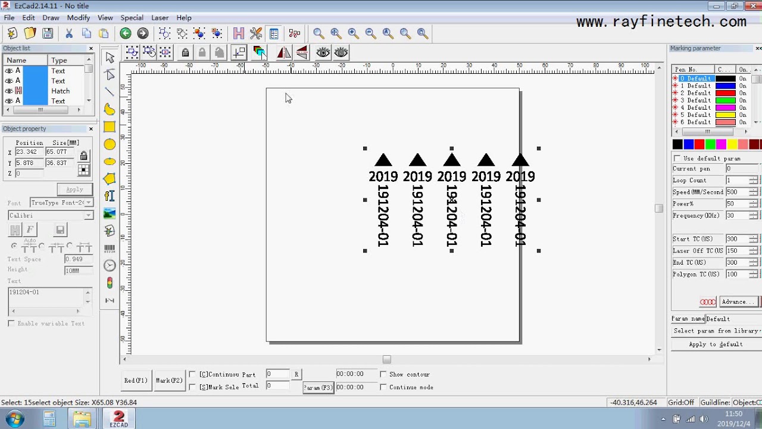Click the zoom out magnifier with minus sign
Screen dimensions: 762x429
click(370, 33)
